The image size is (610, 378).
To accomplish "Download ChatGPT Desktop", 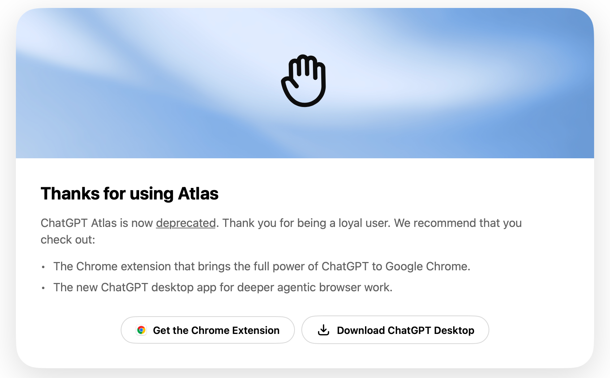I will click(x=395, y=330).
